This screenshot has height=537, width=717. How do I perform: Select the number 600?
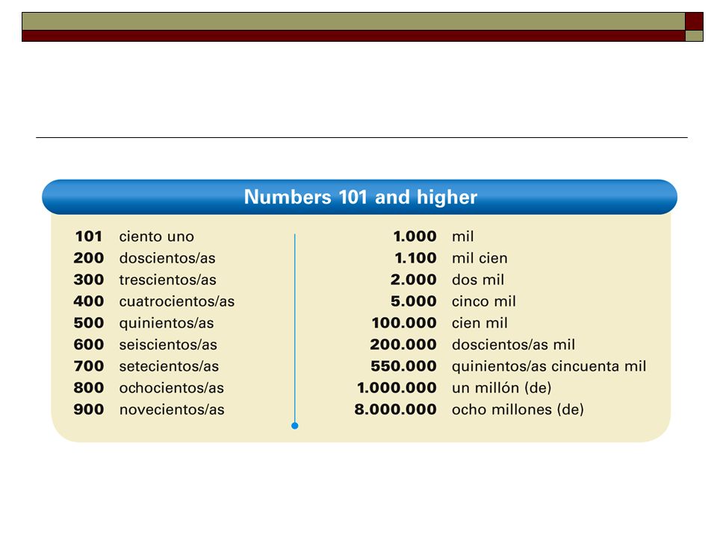tap(89, 345)
